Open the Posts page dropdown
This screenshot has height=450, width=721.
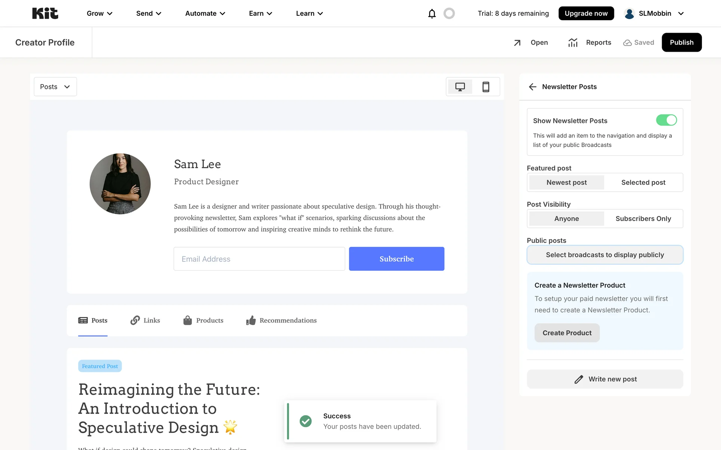coord(55,87)
